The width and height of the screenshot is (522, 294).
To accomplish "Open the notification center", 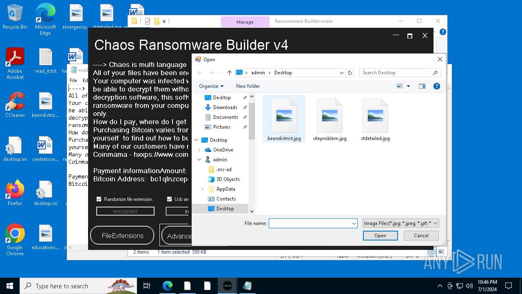I will click(509, 286).
